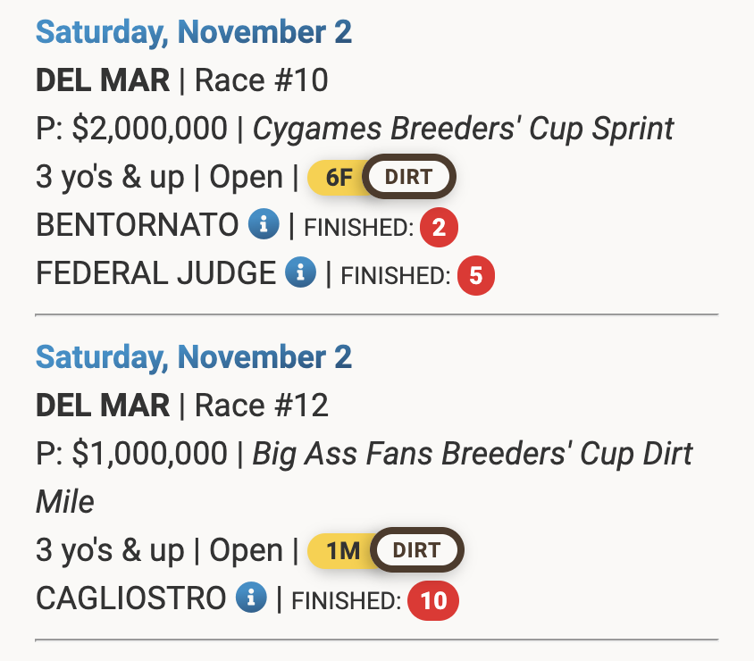Click horse name FEDERAL JUDGE
The image size is (754, 661).
point(155,273)
